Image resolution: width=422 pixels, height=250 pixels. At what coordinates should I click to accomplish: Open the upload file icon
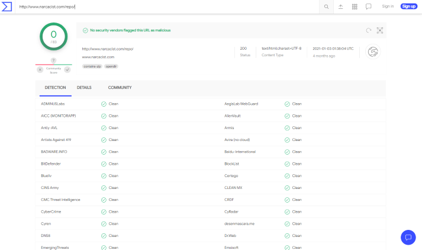point(340,7)
